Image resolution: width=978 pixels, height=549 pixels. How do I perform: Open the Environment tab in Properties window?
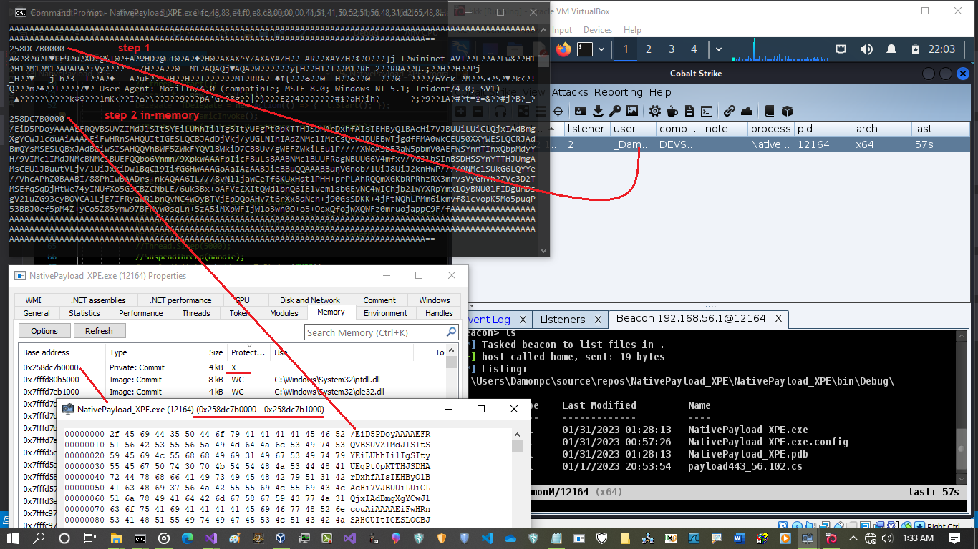pos(385,313)
